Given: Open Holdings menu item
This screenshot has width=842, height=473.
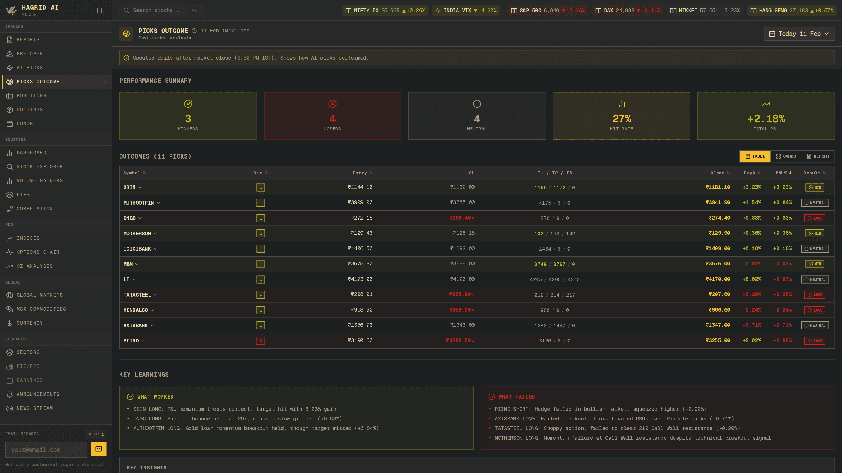Looking at the screenshot, I should click(30, 110).
